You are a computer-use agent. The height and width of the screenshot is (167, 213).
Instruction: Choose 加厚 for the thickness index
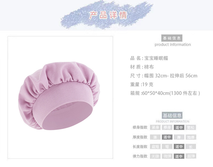191,137
